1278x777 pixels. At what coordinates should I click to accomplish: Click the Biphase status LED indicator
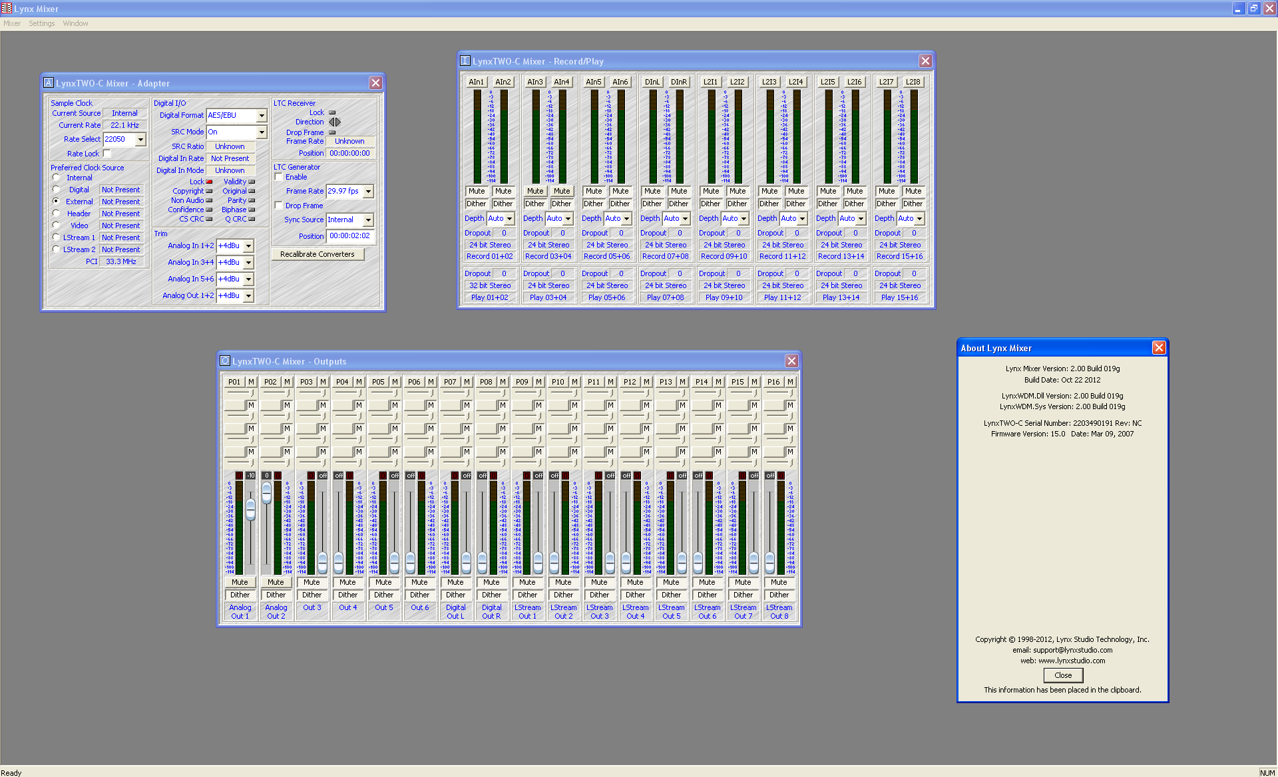pyautogui.click(x=252, y=210)
